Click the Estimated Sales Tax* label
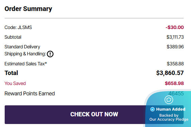Screen dimensions: 191x127 [26, 64]
